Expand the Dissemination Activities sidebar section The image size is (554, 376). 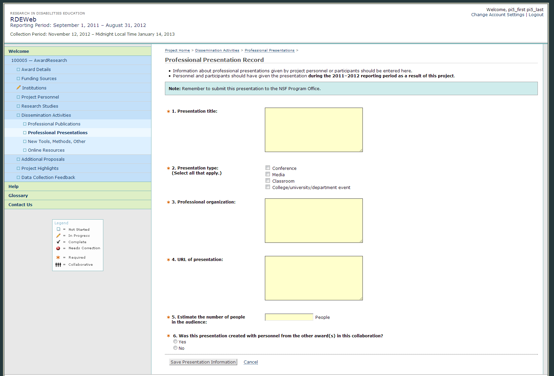click(x=46, y=115)
